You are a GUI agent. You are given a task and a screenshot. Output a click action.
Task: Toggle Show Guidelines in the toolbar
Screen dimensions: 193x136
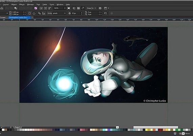point(83,8)
